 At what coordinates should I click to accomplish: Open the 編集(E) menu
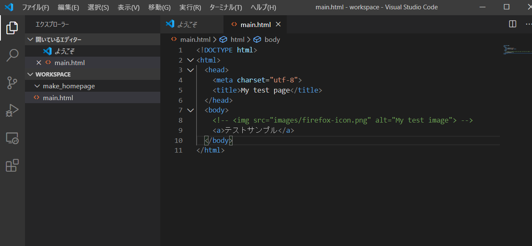(69, 7)
